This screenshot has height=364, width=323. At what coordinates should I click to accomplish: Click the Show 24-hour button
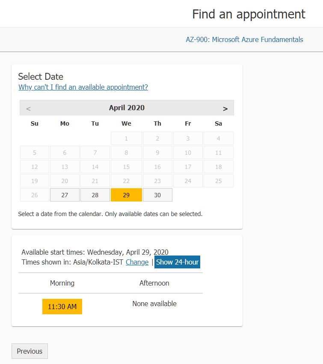coord(177,262)
